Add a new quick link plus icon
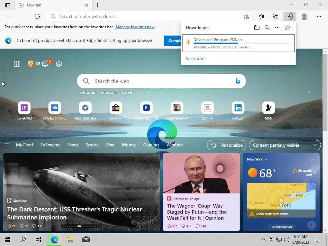Viewport: 328px width, 246px height. point(299,112)
